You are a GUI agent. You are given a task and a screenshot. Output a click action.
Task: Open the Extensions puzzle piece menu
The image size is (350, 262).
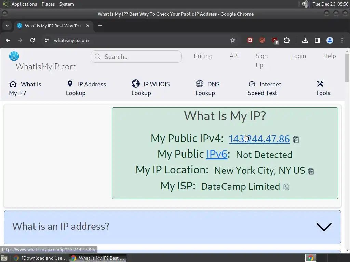pyautogui.click(x=287, y=40)
